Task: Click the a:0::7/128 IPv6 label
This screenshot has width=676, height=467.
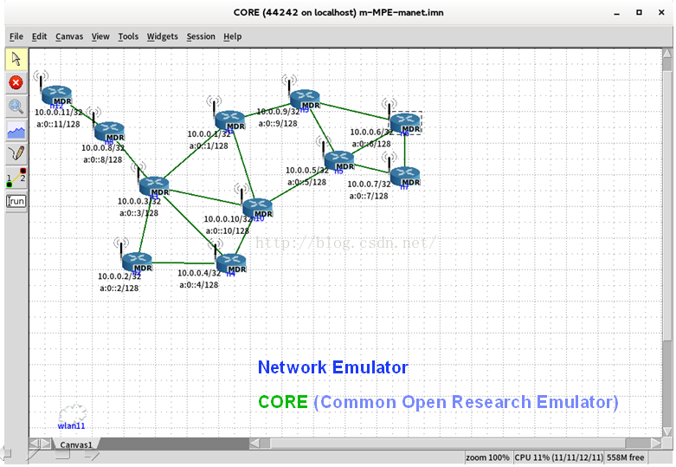Action: (369, 196)
